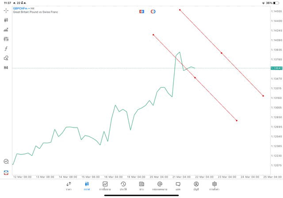Tap the blue-red trade panel icon at bottom-left

tap(6, 172)
